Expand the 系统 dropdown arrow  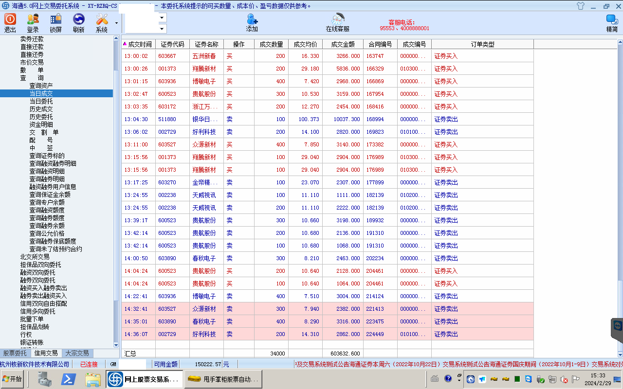(x=116, y=23)
